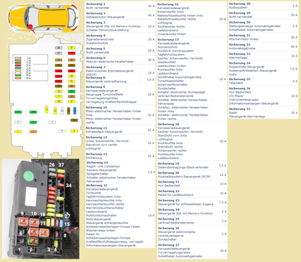
Task: Click the "Sicherung 1" heading
Action: pyautogui.click(x=96, y=4)
